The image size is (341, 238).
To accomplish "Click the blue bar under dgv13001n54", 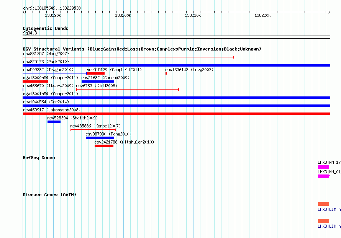I will tap(176, 98).
